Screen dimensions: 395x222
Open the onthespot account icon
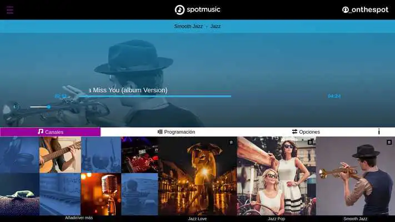(x=346, y=10)
